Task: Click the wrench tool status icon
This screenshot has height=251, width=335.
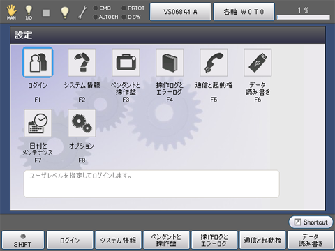Action: click(x=82, y=13)
